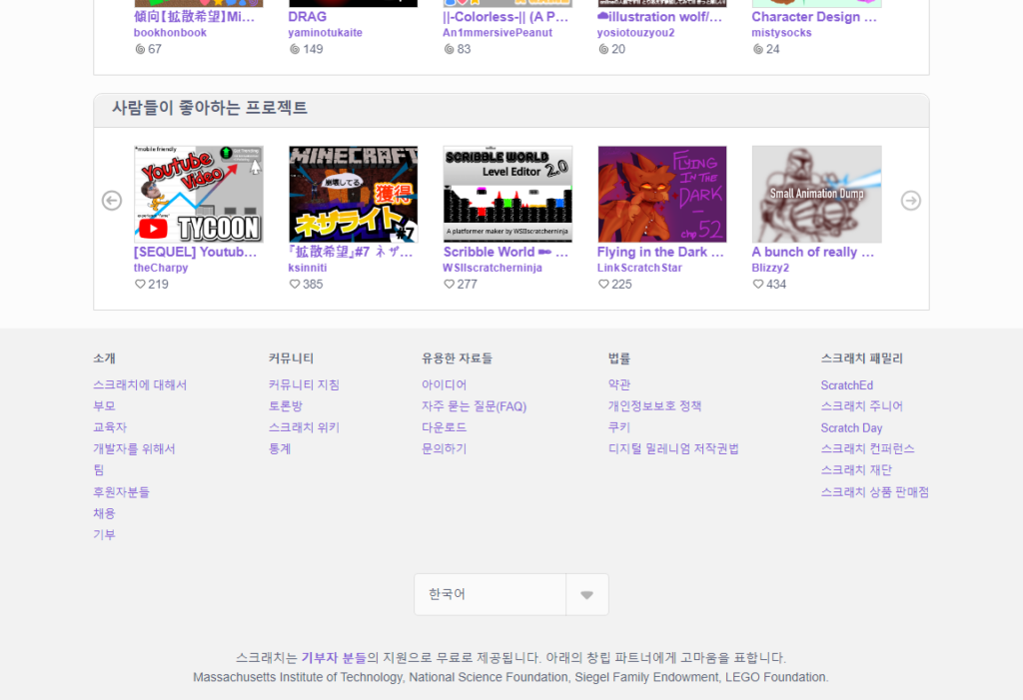The image size is (1023, 700).
Task: Open the 한국어 language dropdown
Action: point(490,594)
